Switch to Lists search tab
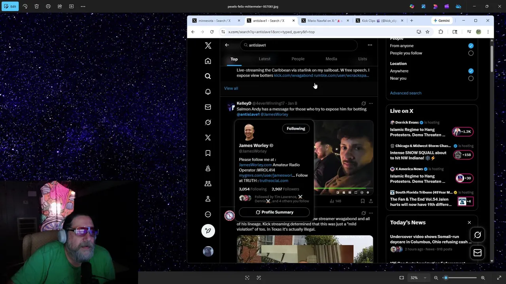Viewport: 506px width, 284px height. [x=363, y=59]
